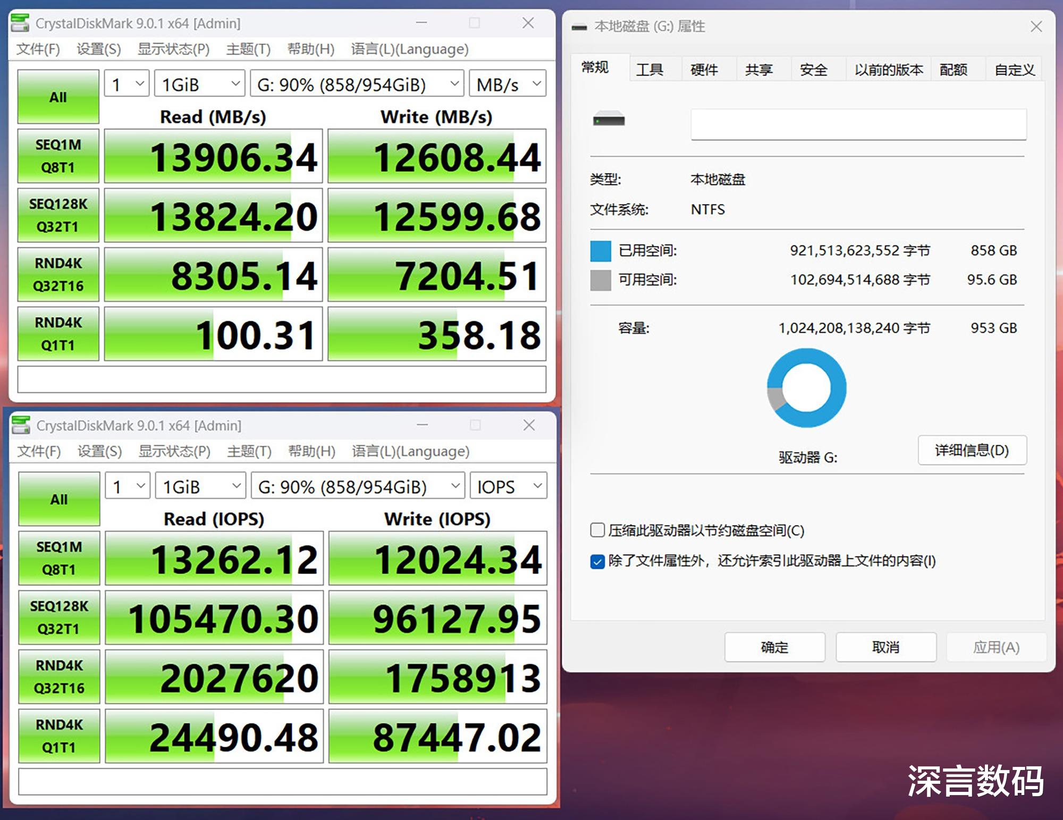Image resolution: width=1063 pixels, height=820 pixels.
Task: Enable compress this drive checkbox
Action: 597,530
